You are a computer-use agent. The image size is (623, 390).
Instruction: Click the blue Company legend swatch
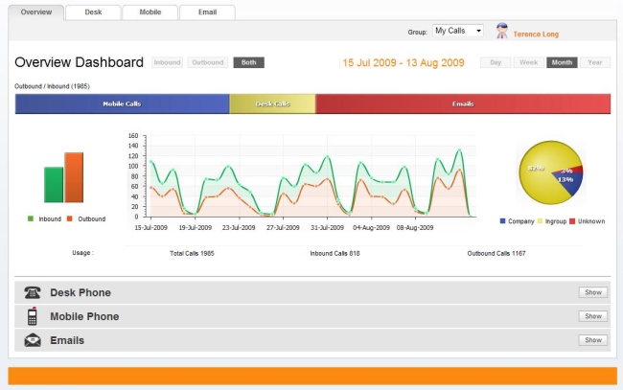click(502, 220)
